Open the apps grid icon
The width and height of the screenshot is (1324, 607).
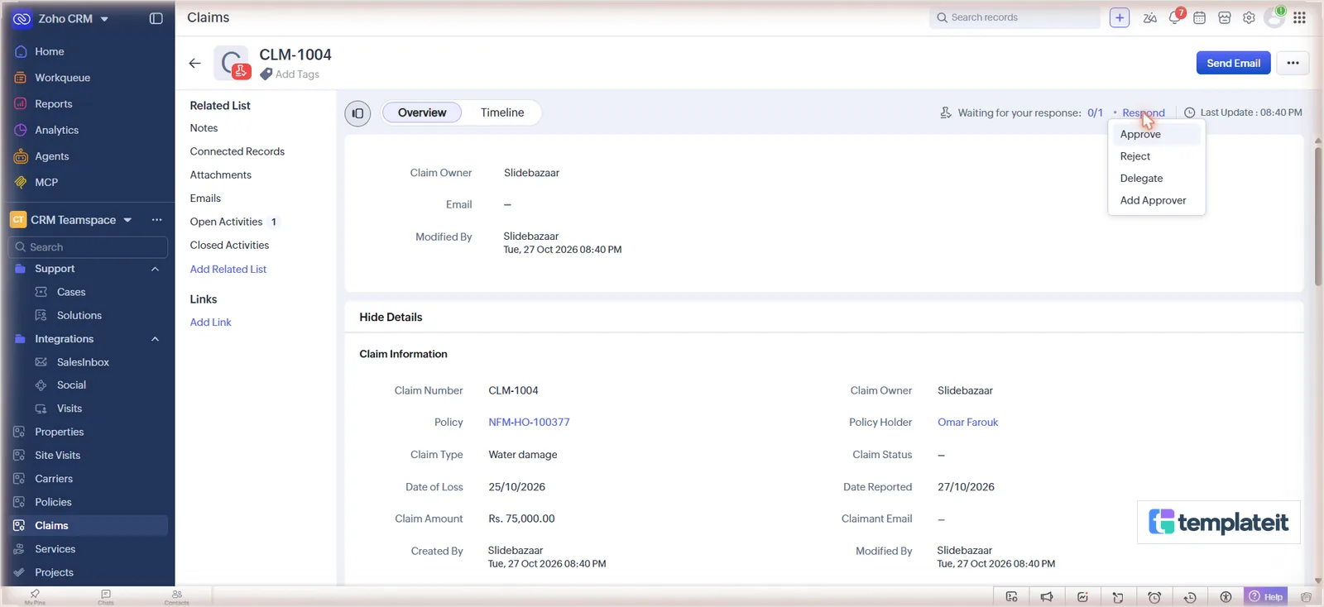coord(1299,17)
